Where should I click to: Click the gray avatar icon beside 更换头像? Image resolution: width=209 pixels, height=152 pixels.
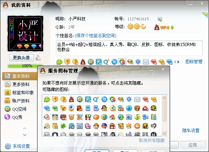[x=38, y=58]
